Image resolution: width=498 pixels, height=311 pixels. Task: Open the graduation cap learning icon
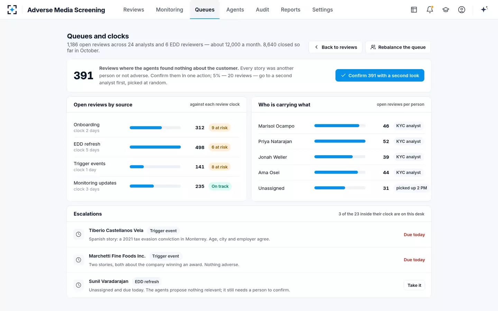click(446, 10)
